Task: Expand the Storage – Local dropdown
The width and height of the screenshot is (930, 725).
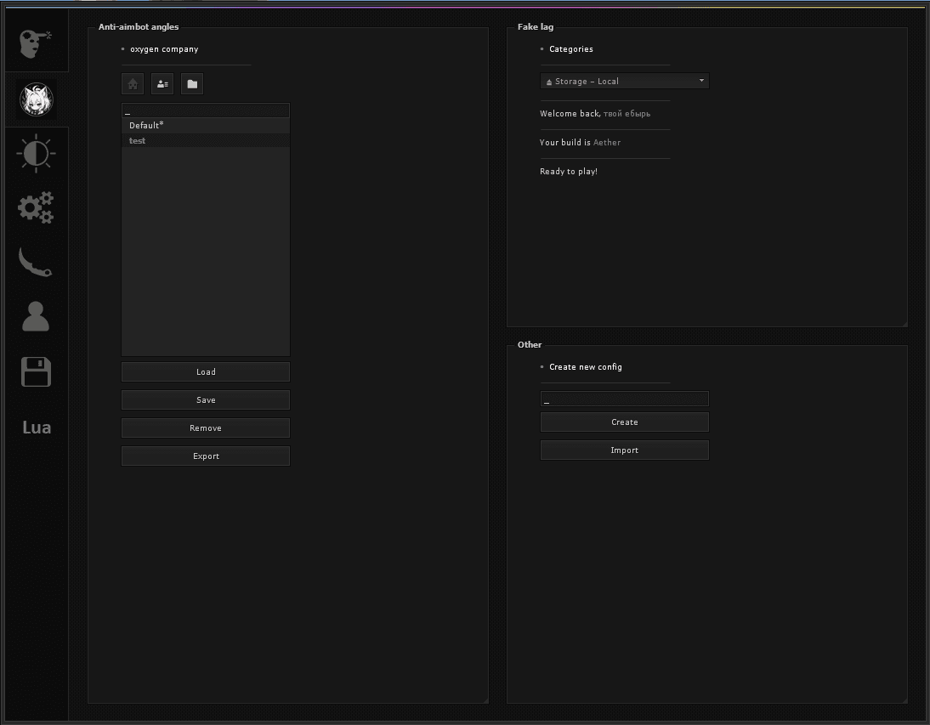Action: tap(625, 82)
